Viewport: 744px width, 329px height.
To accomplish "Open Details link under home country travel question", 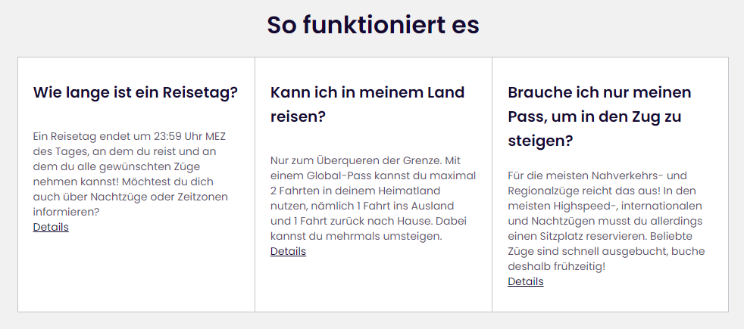I will [x=288, y=251].
